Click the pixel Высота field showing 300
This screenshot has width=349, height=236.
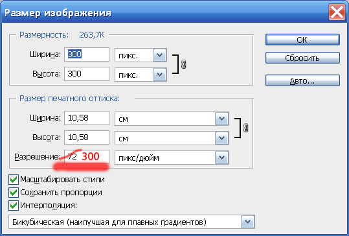(x=87, y=74)
